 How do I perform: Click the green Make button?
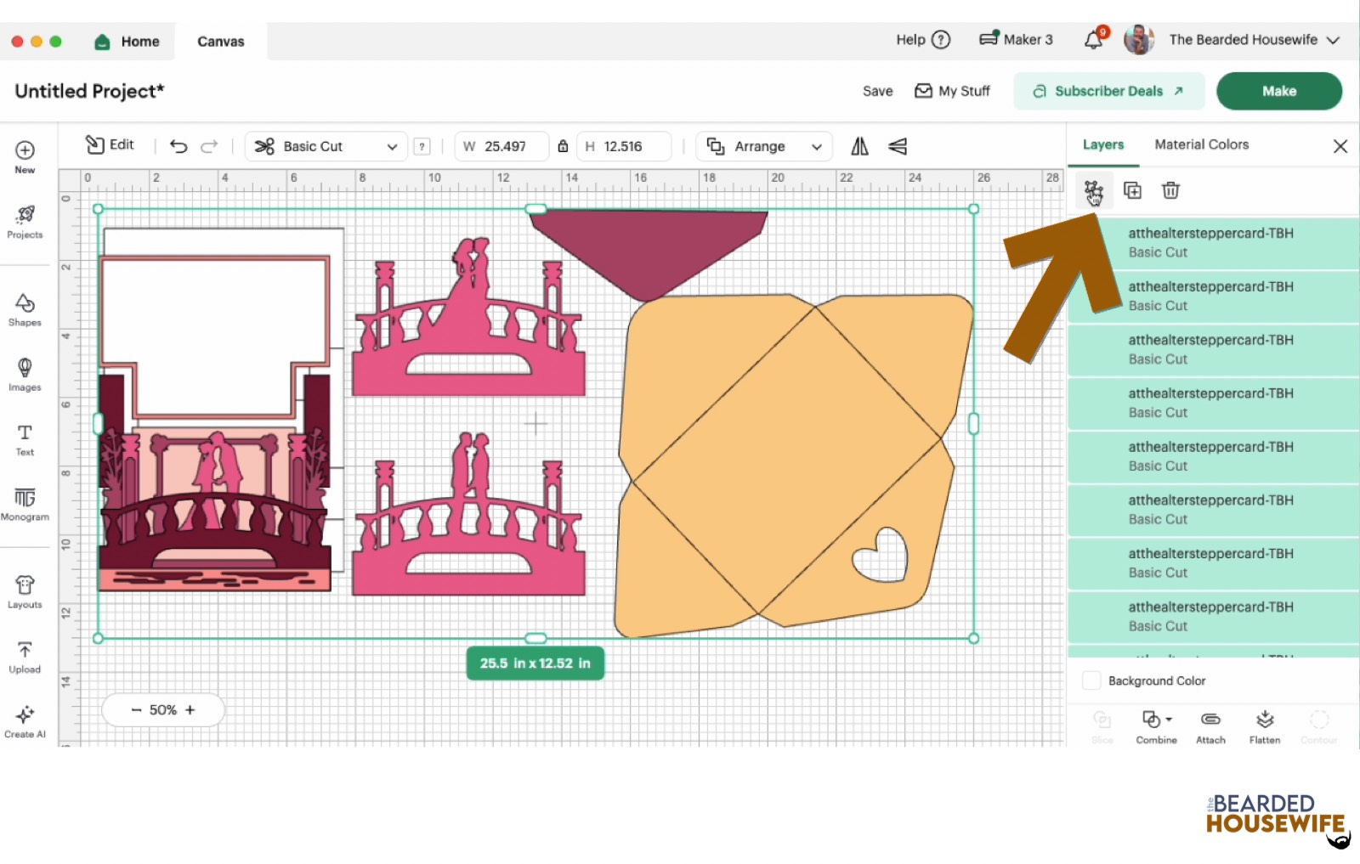pos(1279,91)
